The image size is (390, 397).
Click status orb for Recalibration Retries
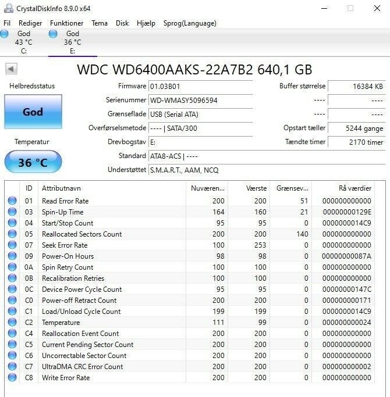click(12, 278)
